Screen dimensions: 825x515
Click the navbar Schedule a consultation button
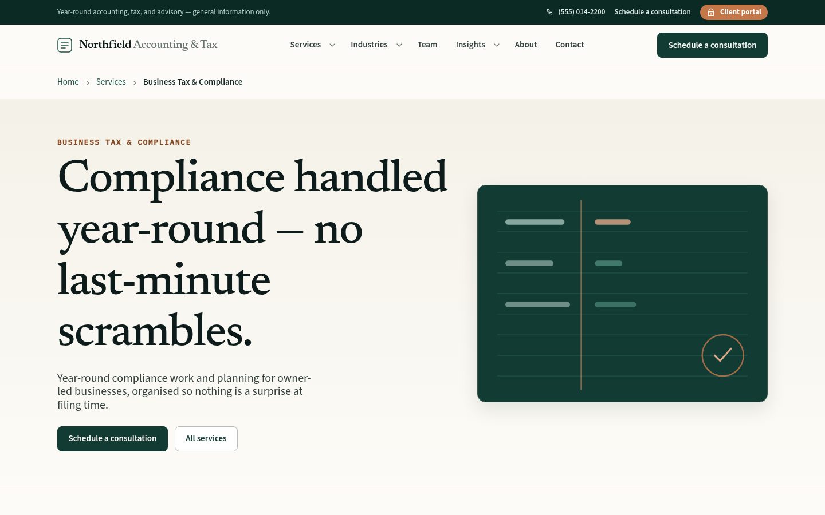[x=712, y=45]
